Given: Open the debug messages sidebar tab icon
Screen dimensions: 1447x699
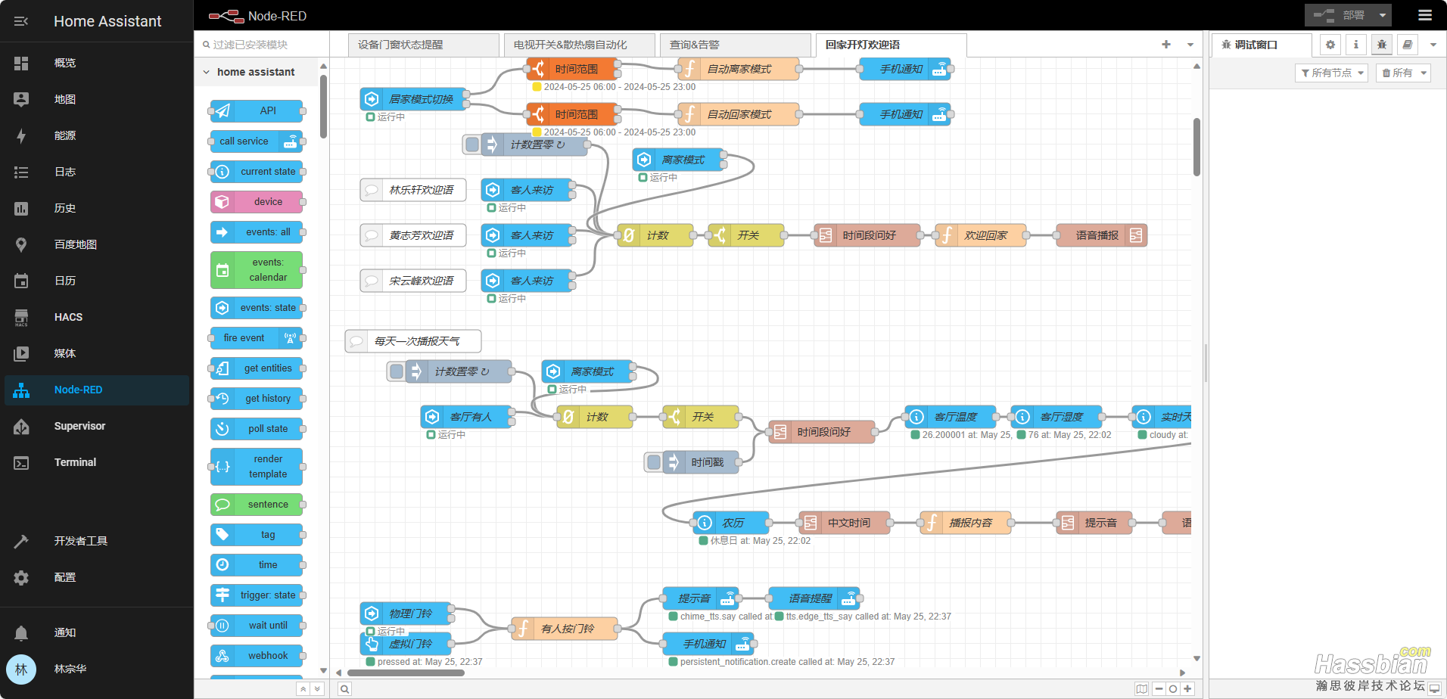Looking at the screenshot, I should click(x=1381, y=45).
